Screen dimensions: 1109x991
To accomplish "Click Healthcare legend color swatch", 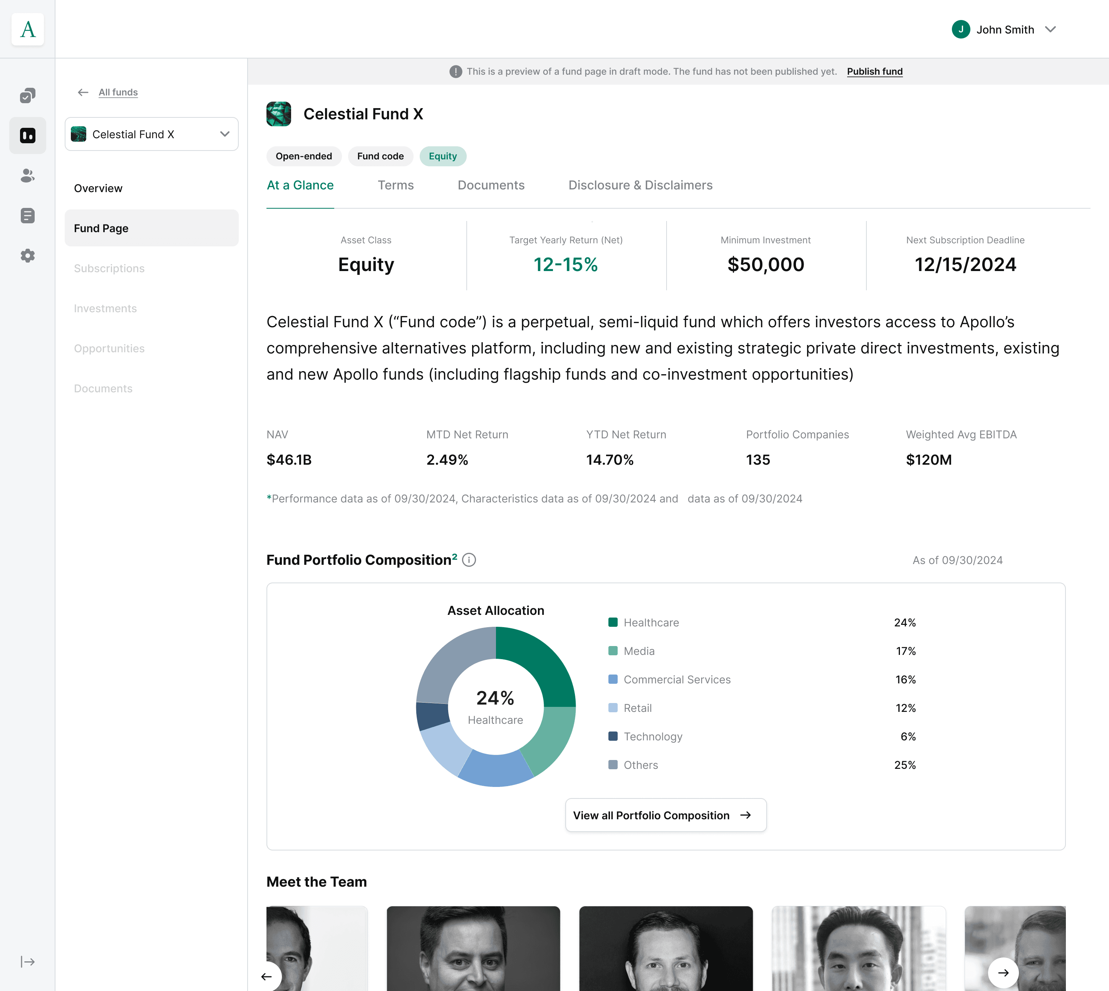I will click(613, 623).
